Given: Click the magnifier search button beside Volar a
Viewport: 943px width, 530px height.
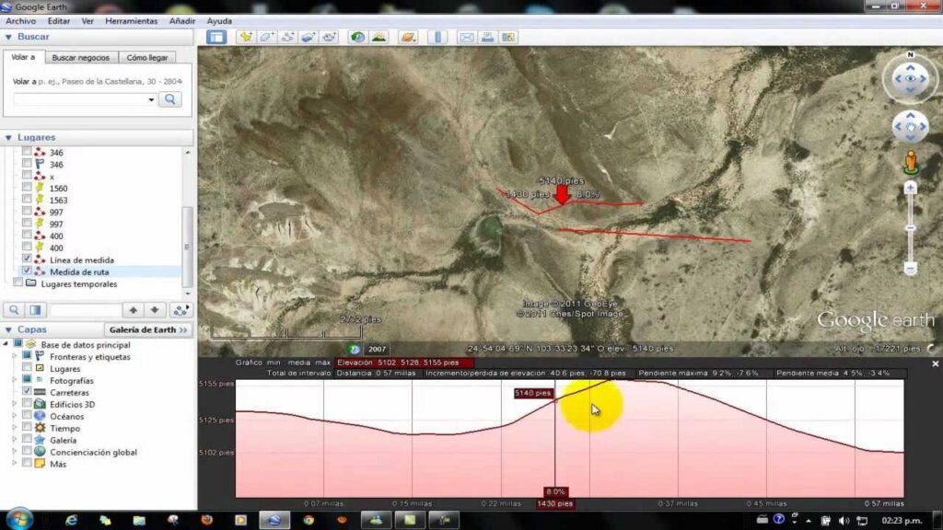Looking at the screenshot, I should (x=169, y=99).
